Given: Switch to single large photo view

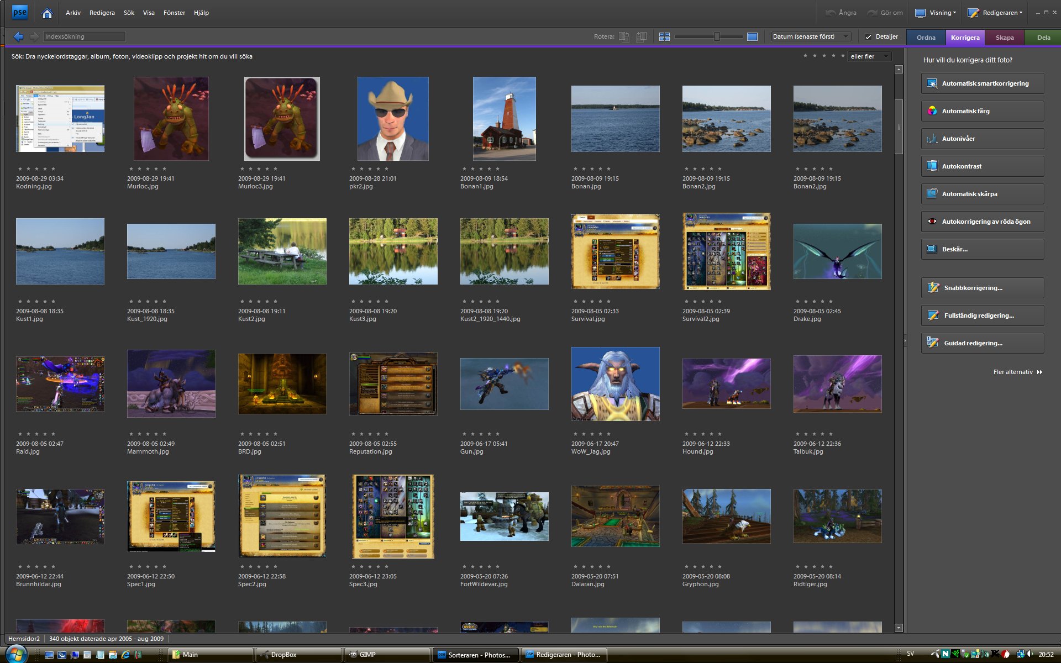Looking at the screenshot, I should tap(752, 36).
